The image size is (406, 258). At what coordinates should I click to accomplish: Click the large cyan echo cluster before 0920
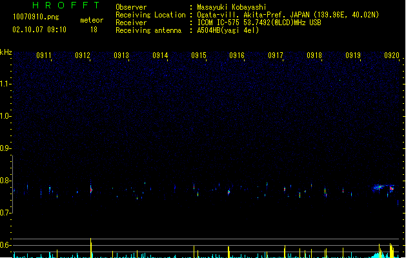[x=379, y=188]
